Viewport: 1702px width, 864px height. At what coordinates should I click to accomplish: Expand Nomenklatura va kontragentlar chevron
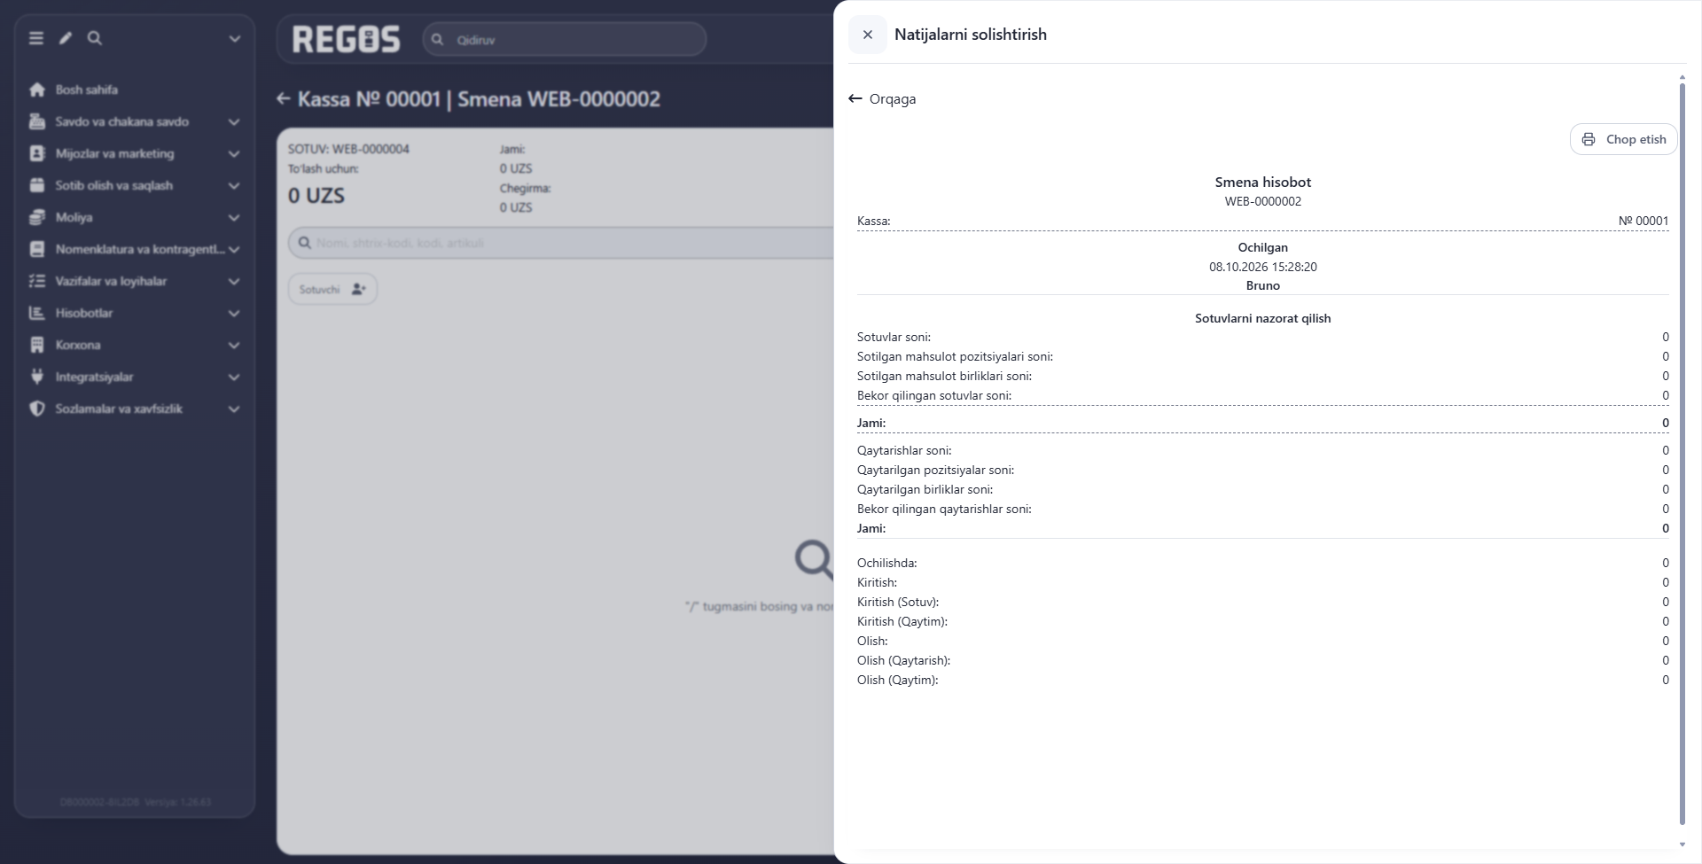pos(234,249)
